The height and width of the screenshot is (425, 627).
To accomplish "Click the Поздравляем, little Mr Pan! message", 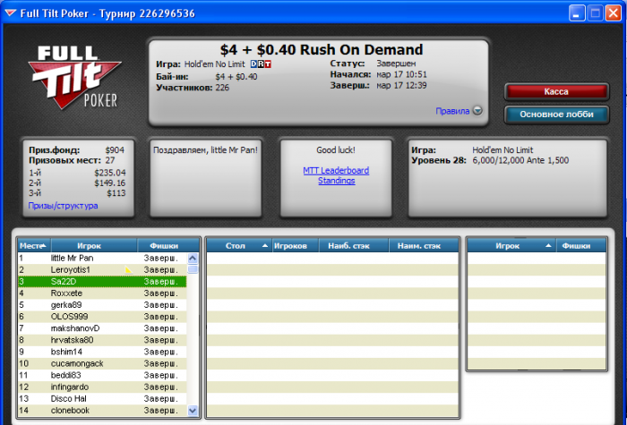I will tap(205, 150).
